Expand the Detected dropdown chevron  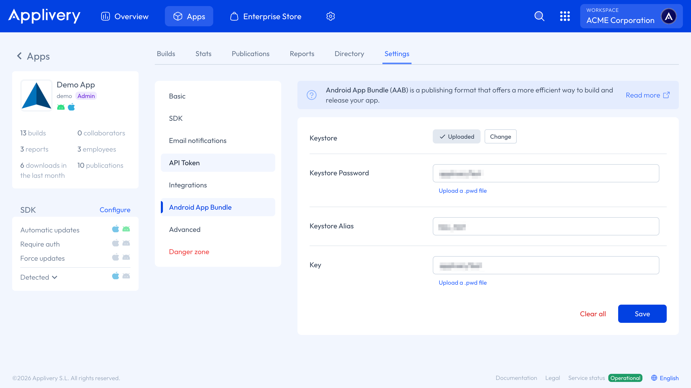point(55,277)
